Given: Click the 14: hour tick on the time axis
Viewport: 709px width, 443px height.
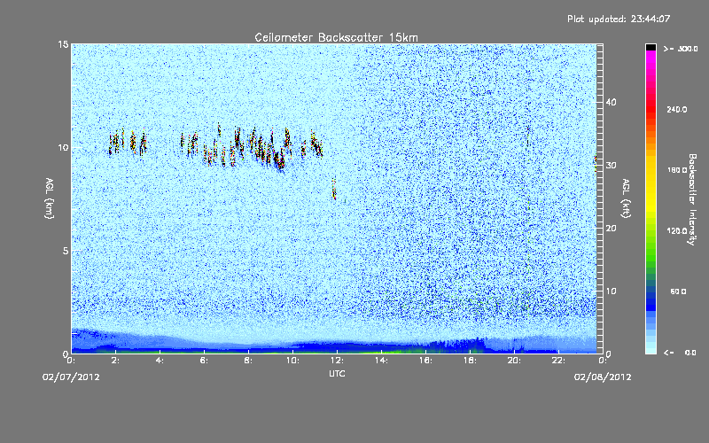Looking at the screenshot, I should coord(381,361).
